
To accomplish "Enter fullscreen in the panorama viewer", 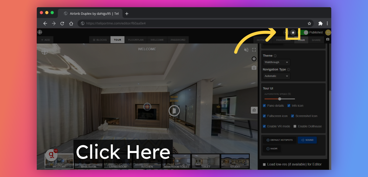I will pos(254,50).
